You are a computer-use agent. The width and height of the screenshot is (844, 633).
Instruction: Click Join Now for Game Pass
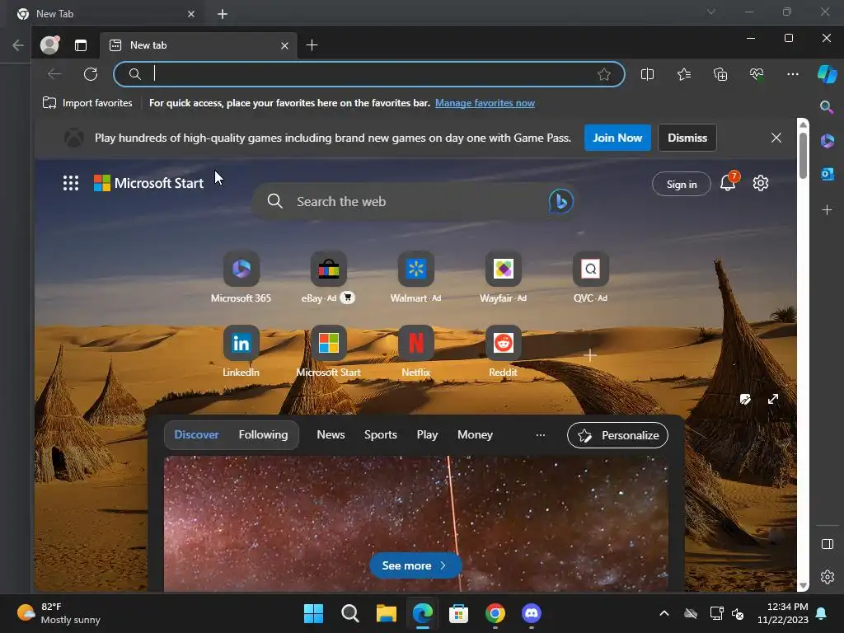[x=617, y=138]
